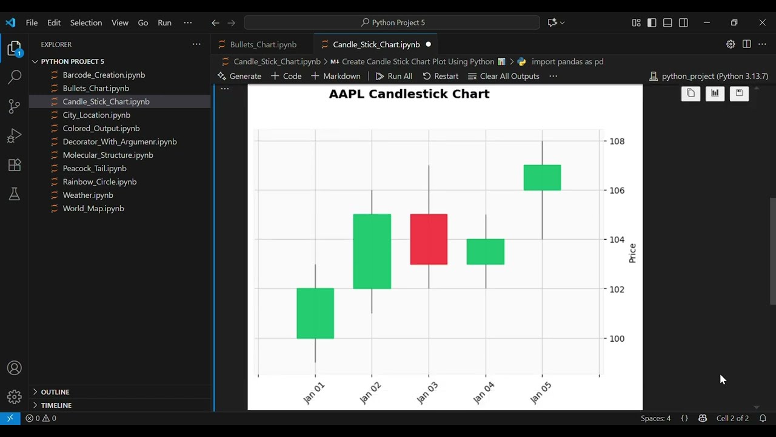Image resolution: width=776 pixels, height=437 pixels.
Task: Click the Spaces: 4 indentation setting
Action: (655, 418)
